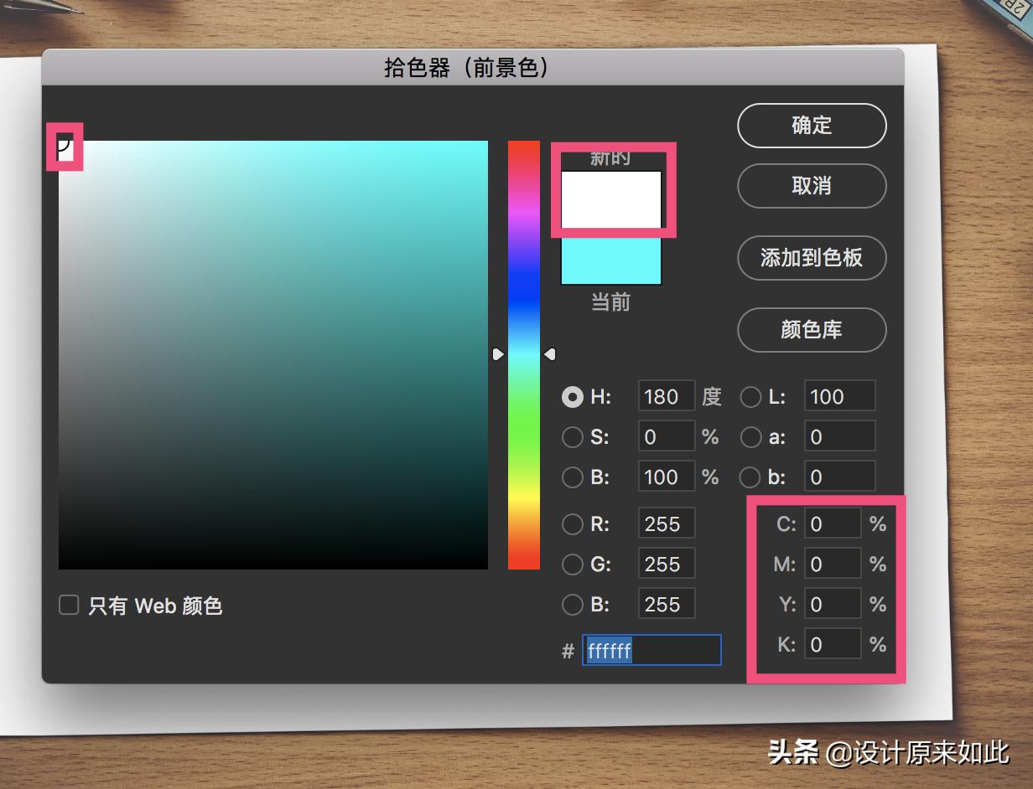Select the H radio button
The height and width of the screenshot is (789, 1033).
tap(572, 397)
